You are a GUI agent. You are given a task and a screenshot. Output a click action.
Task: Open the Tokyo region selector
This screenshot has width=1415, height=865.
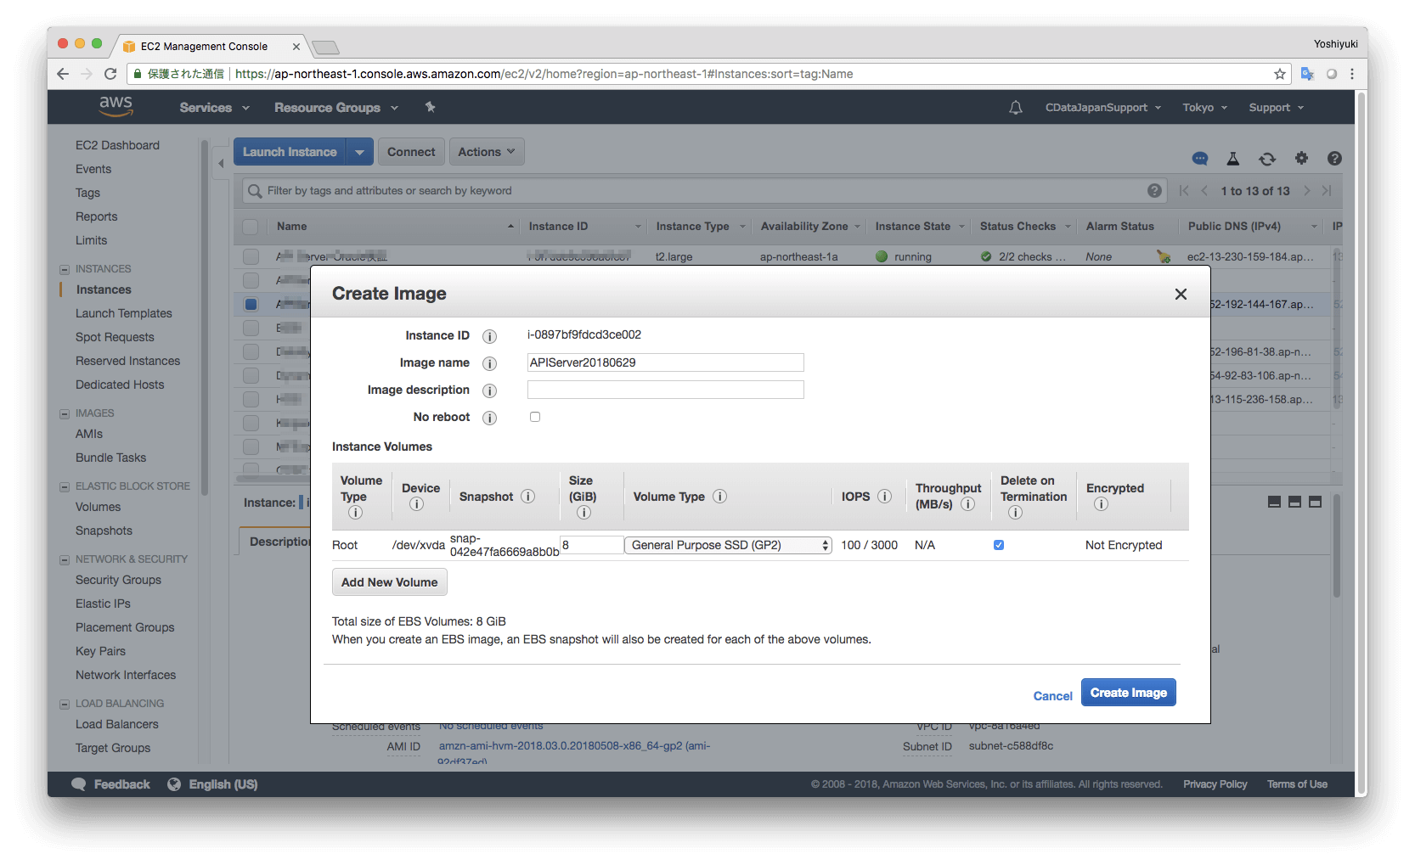coord(1205,108)
